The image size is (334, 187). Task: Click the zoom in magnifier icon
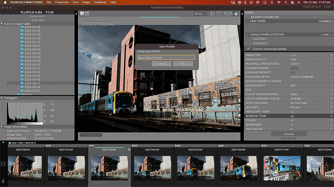tap(226, 14)
